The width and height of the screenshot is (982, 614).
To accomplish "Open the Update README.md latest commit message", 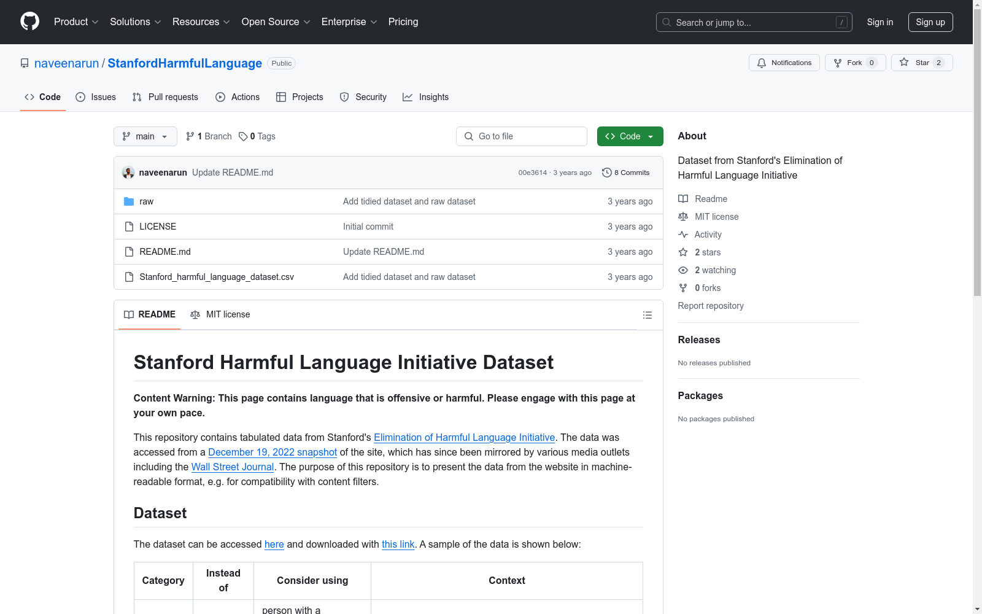I will (233, 173).
